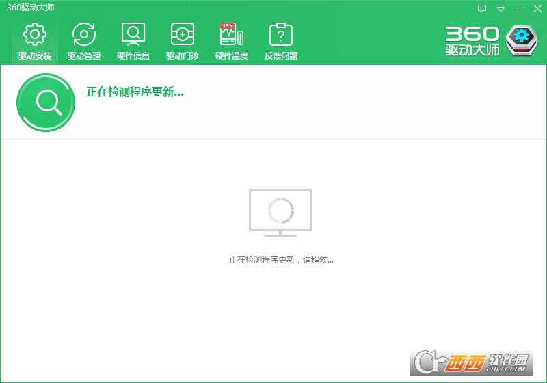Click the status text 正在检测程序更新，请稍候...

pyautogui.click(x=281, y=259)
